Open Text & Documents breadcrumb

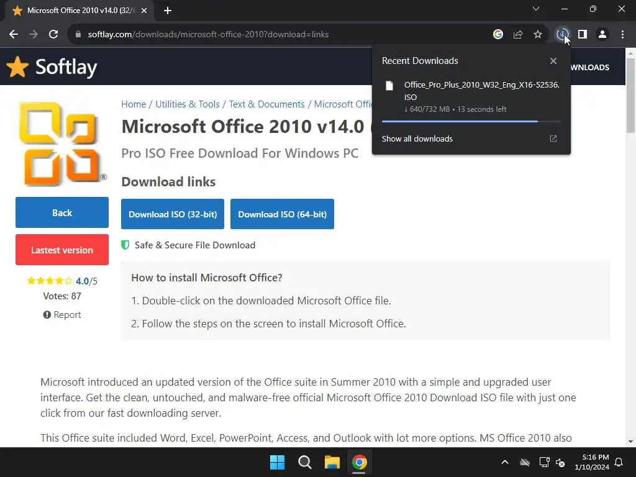pyautogui.click(x=266, y=104)
